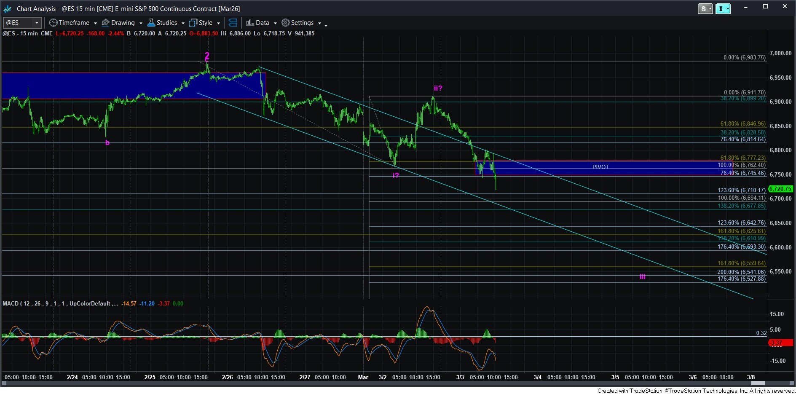The height and width of the screenshot is (394, 796).
Task: Open the Settings menu label
Action: click(302, 23)
